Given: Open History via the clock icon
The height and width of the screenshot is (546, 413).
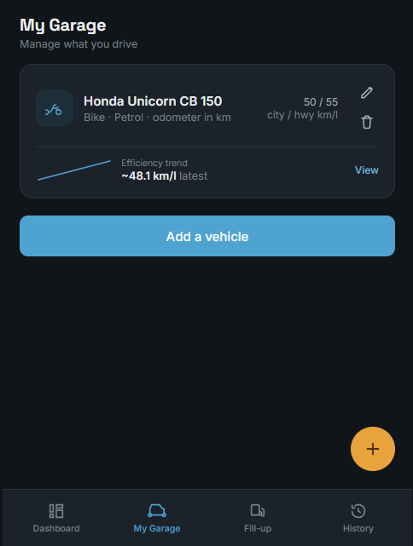Looking at the screenshot, I should pyautogui.click(x=358, y=511).
